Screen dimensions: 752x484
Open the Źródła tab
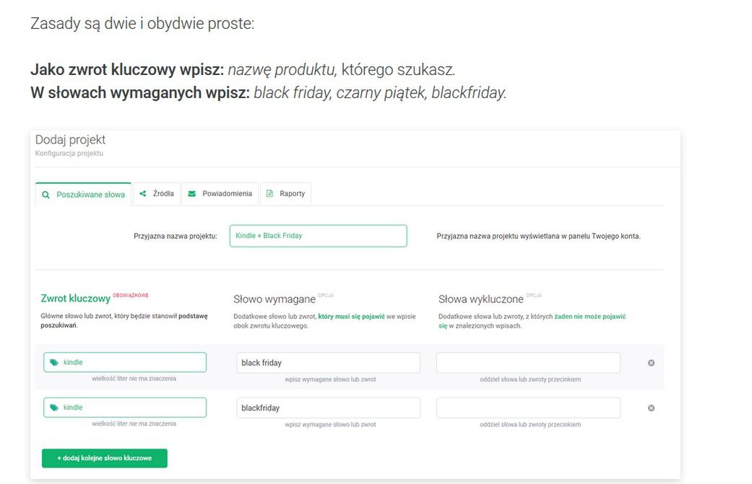pos(157,194)
